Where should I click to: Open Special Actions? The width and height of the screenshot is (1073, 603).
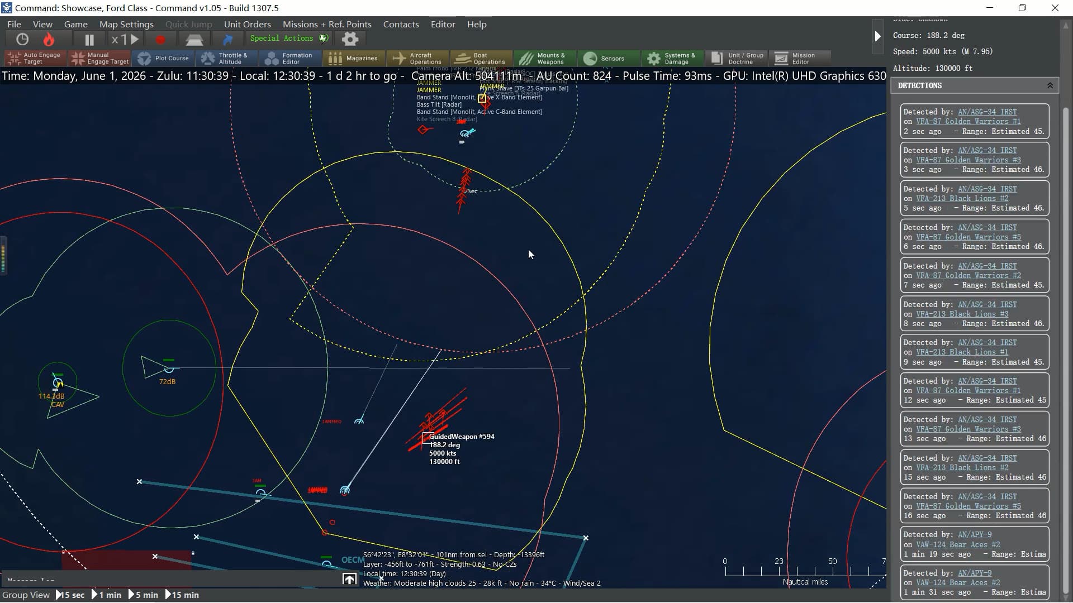[x=288, y=38]
